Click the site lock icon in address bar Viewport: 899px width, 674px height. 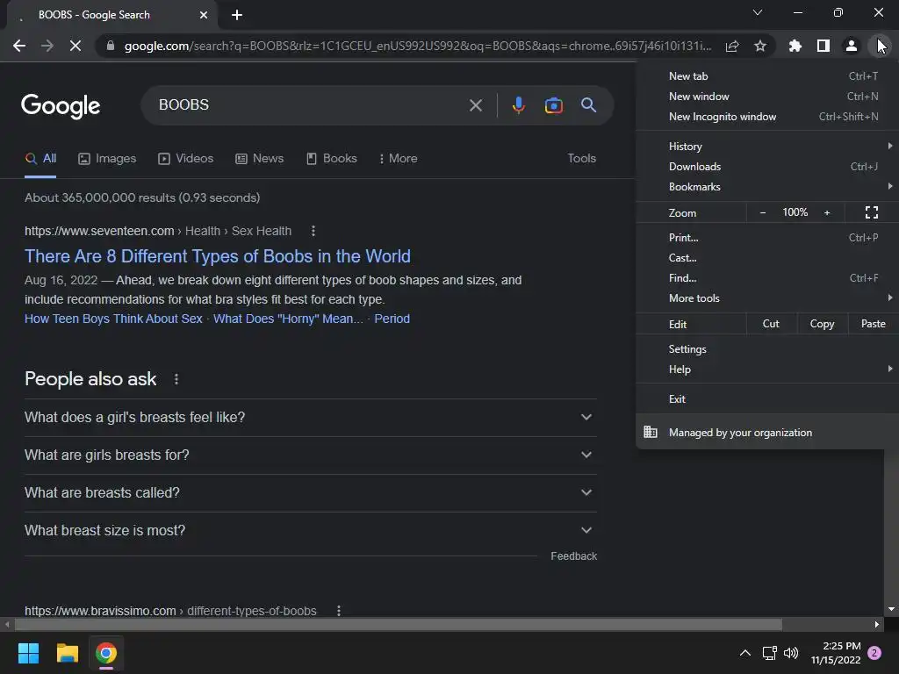[111, 46]
